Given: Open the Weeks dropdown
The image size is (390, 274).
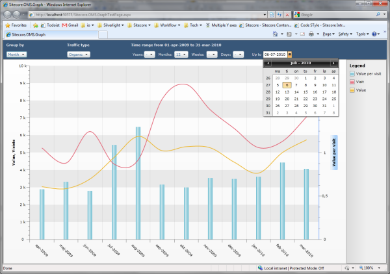Looking at the screenshot, I should tap(212, 55).
